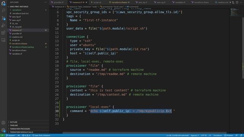Screen dimensions: 244x137
Task: Switch to the readme.md editor tab
Action: [x=222, y=2]
